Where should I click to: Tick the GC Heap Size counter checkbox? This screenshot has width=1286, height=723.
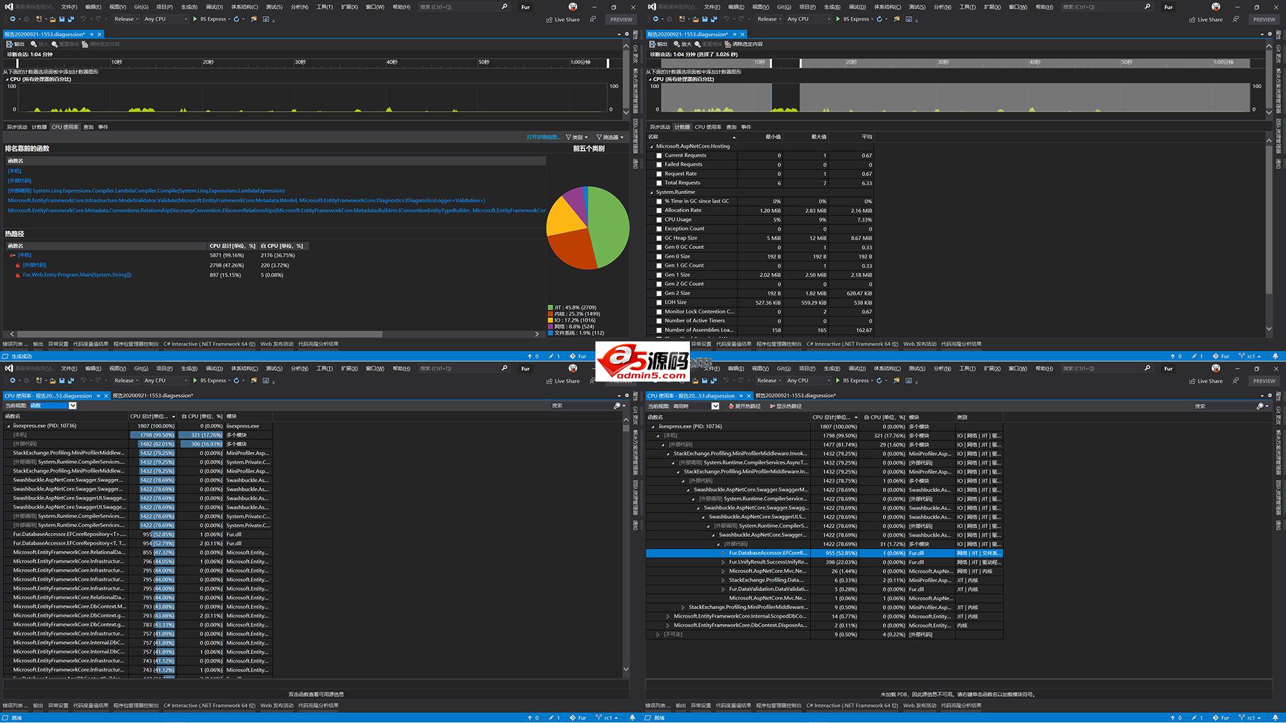coord(659,238)
